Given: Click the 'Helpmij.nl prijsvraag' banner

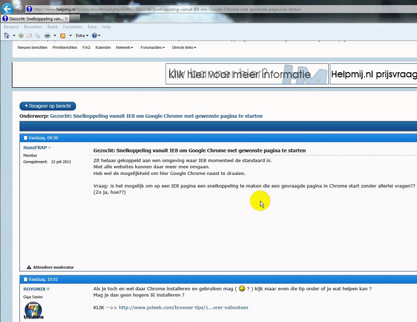Looking at the screenshot, I should click(x=373, y=74).
